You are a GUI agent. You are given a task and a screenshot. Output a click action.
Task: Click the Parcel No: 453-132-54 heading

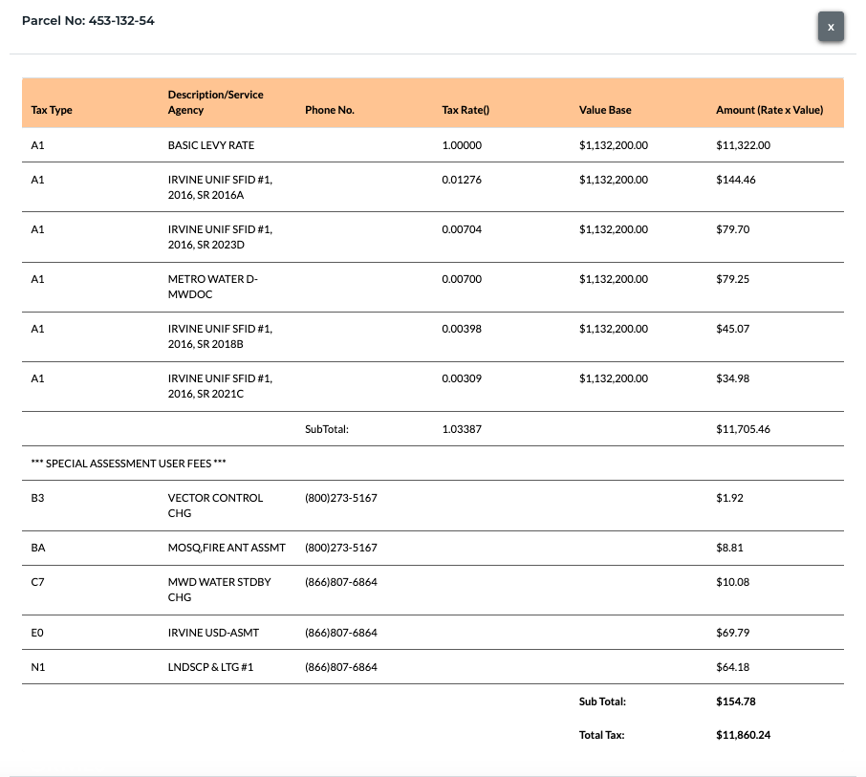pos(88,20)
